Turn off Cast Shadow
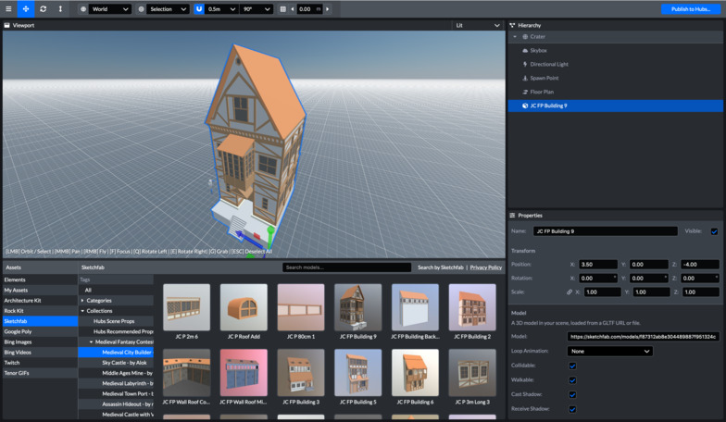 click(572, 394)
